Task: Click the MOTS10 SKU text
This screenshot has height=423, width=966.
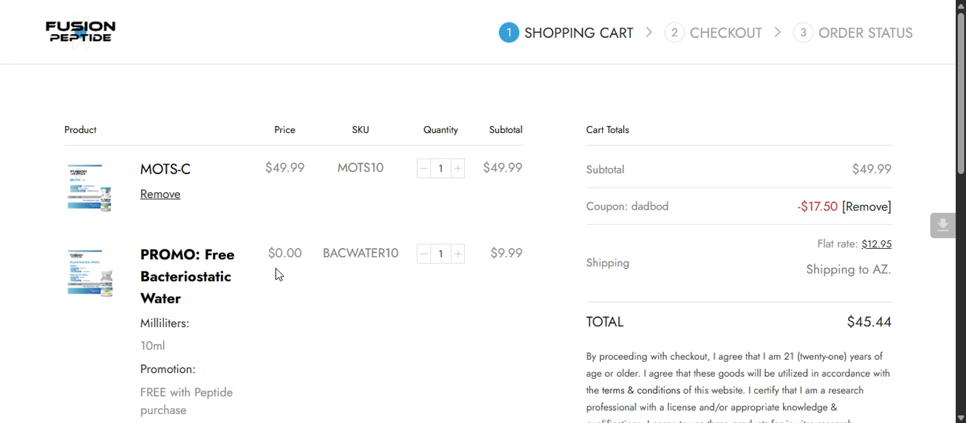Action: click(x=361, y=168)
